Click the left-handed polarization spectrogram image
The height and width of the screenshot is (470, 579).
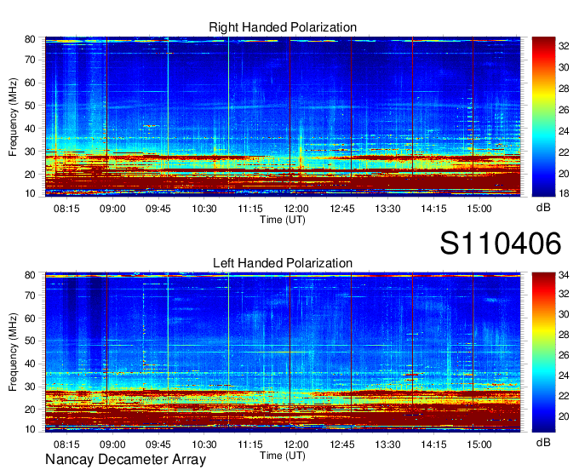point(283,352)
